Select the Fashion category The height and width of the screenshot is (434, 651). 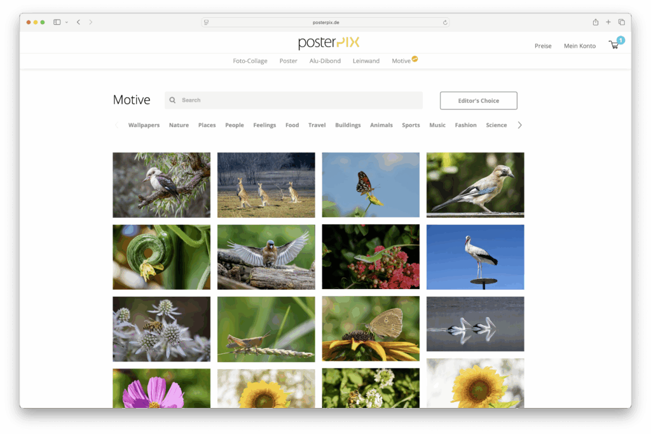click(465, 125)
